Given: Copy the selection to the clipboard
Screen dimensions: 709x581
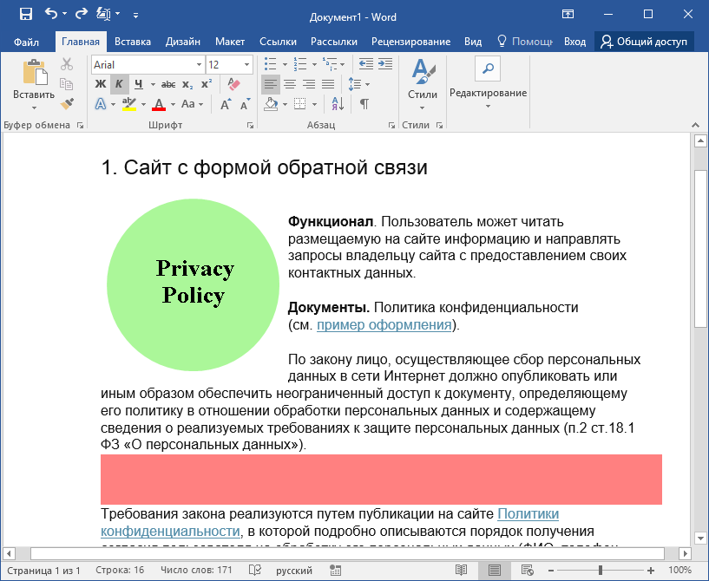Looking at the screenshot, I should pos(67,84).
